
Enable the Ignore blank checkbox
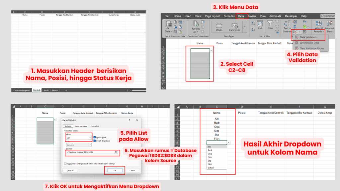[x=95, y=137]
